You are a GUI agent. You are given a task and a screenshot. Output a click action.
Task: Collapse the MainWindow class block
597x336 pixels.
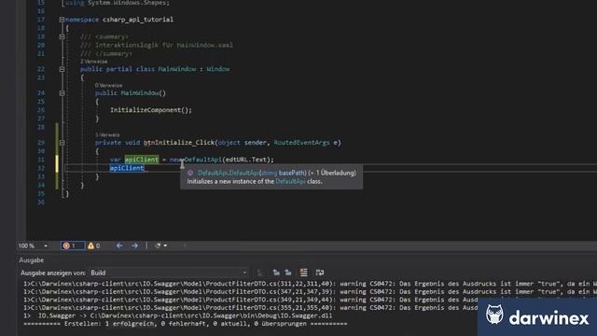point(62,69)
